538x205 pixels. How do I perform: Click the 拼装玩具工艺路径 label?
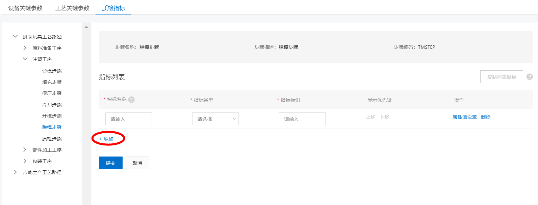pyautogui.click(x=42, y=37)
